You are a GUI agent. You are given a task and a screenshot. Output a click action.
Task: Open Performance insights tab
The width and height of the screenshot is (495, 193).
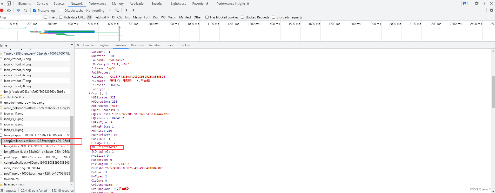[x=233, y=3]
